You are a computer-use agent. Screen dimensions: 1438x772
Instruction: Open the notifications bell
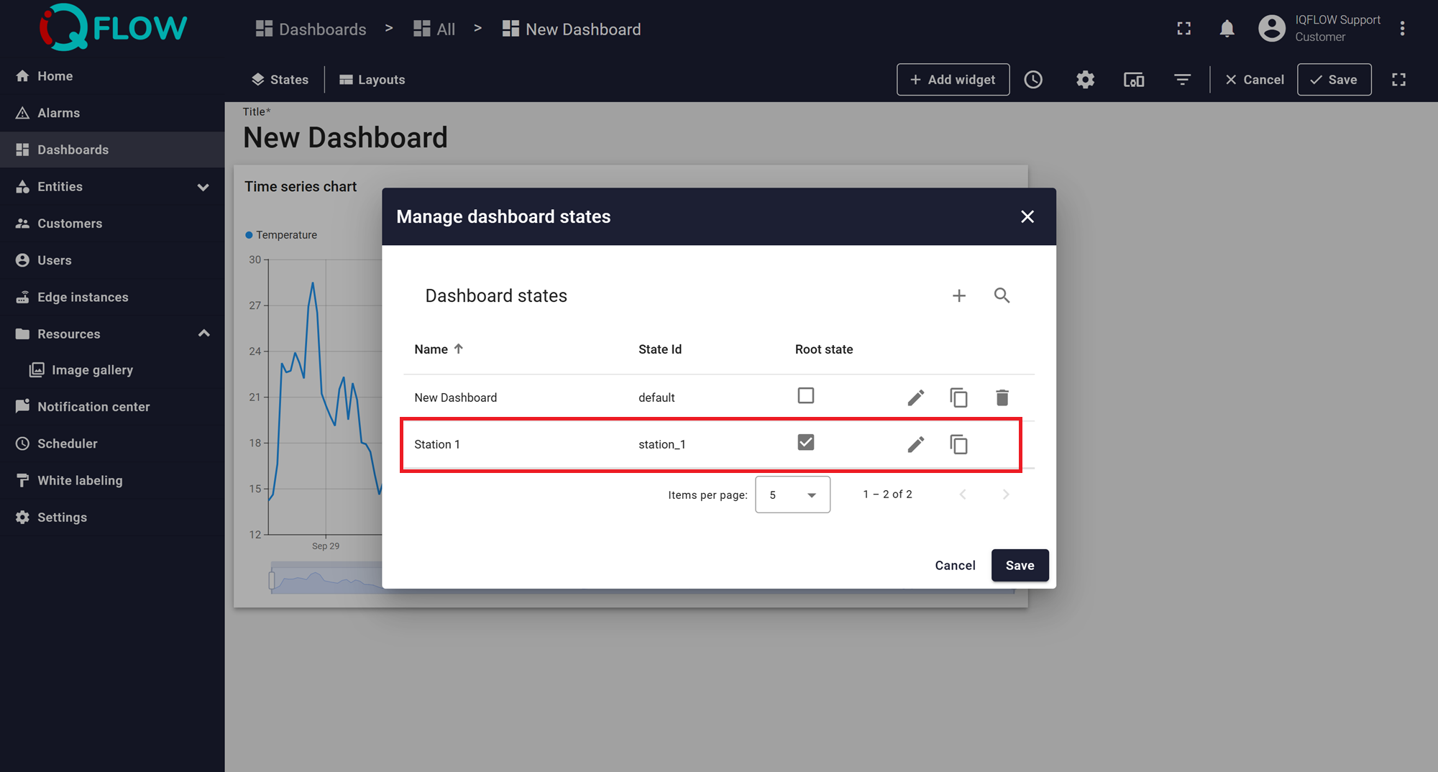pyautogui.click(x=1227, y=29)
